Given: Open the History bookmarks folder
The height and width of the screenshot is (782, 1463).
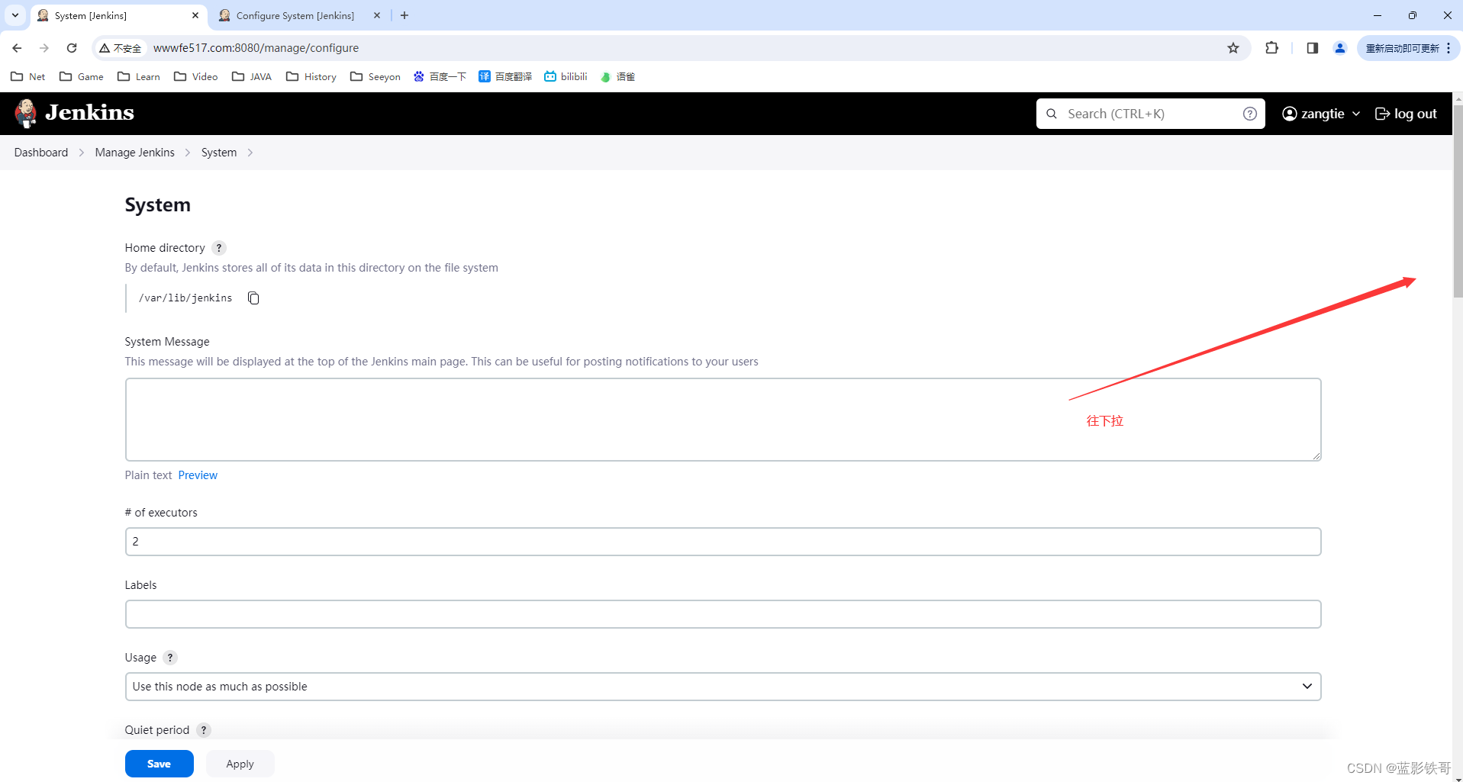Looking at the screenshot, I should 311,76.
